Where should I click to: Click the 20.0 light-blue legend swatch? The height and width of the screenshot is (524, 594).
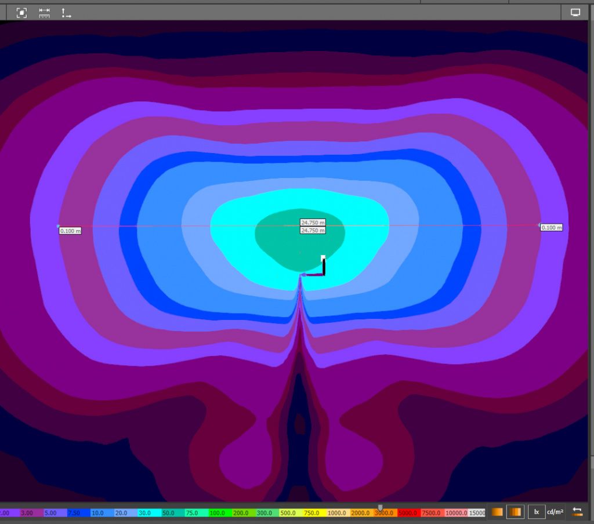[x=126, y=512]
